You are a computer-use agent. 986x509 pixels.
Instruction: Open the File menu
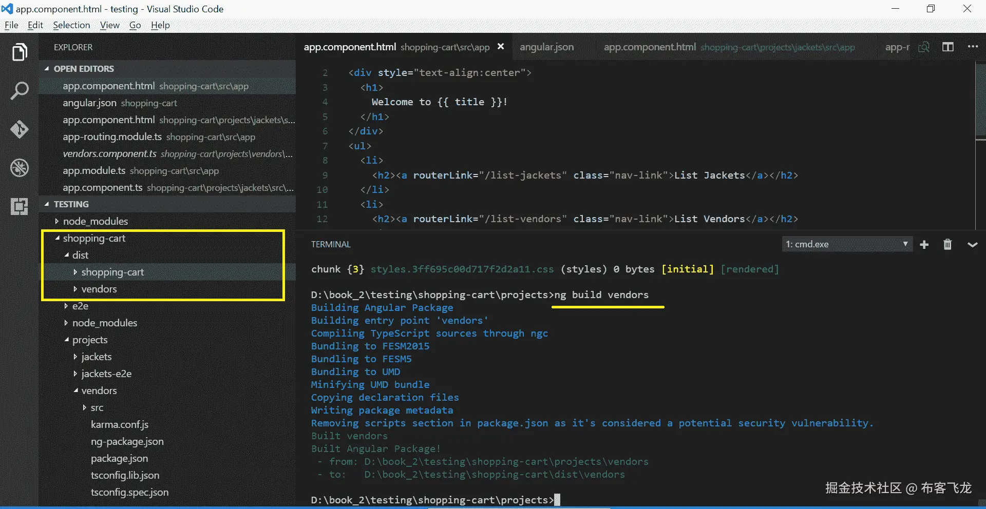(11, 25)
